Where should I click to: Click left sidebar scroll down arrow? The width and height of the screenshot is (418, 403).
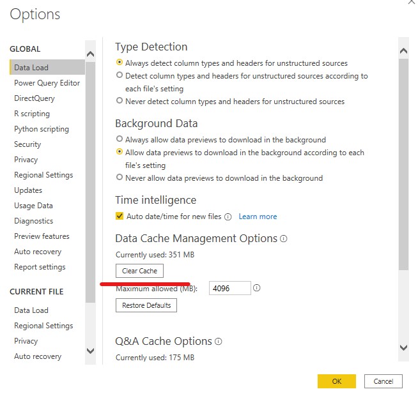point(90,351)
